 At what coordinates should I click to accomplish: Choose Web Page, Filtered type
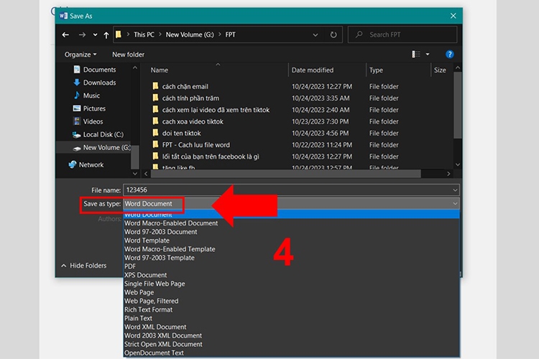point(291,301)
